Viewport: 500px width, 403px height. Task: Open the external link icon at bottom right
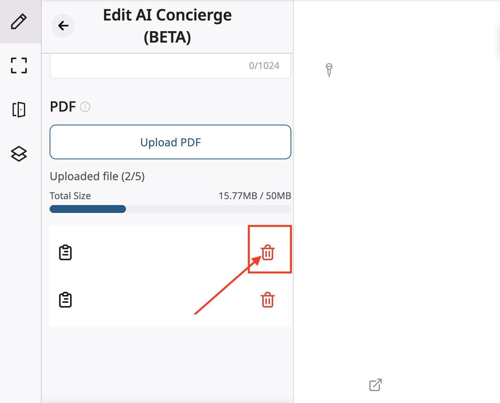376,385
